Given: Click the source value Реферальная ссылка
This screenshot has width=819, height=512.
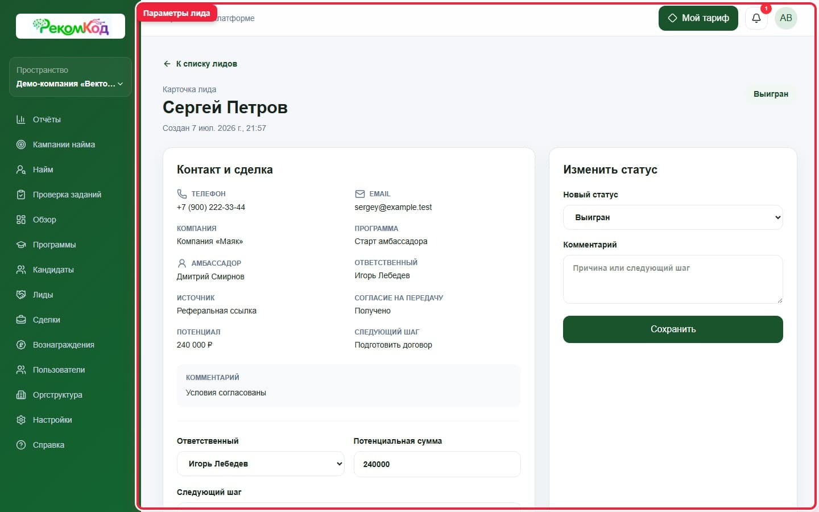Looking at the screenshot, I should click(217, 311).
